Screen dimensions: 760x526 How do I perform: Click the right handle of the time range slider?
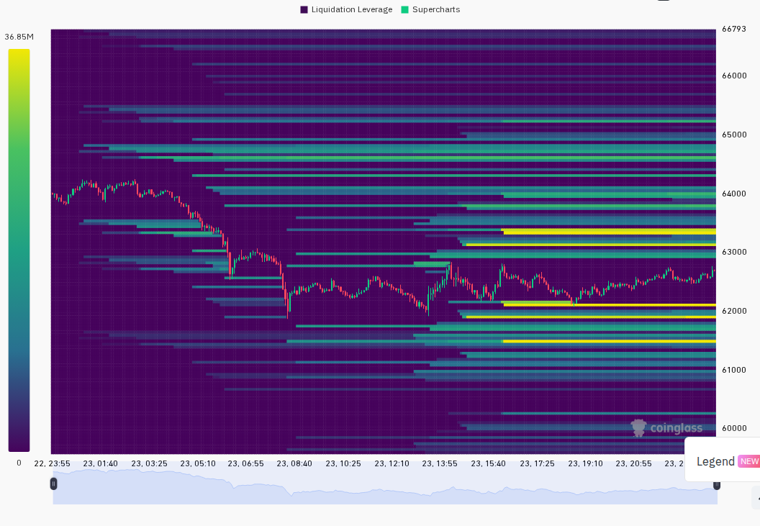(x=716, y=484)
